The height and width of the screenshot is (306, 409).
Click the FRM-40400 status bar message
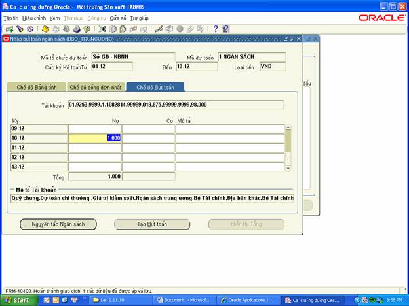(79, 291)
